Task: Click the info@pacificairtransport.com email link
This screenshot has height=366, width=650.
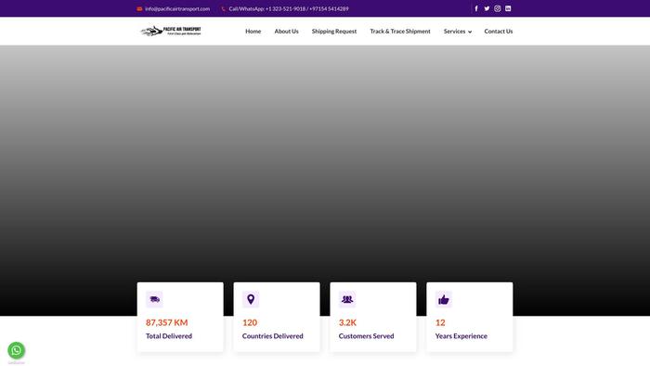Action: tap(177, 8)
